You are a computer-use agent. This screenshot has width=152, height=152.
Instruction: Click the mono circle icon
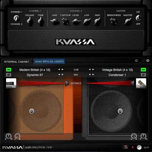click(136, 60)
